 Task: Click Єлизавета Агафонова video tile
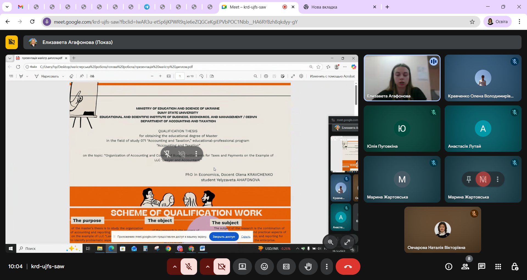pyautogui.click(x=402, y=78)
